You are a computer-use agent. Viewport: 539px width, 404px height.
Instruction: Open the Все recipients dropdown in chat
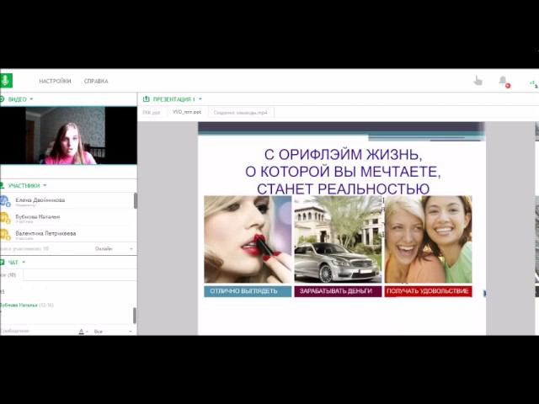click(x=113, y=332)
